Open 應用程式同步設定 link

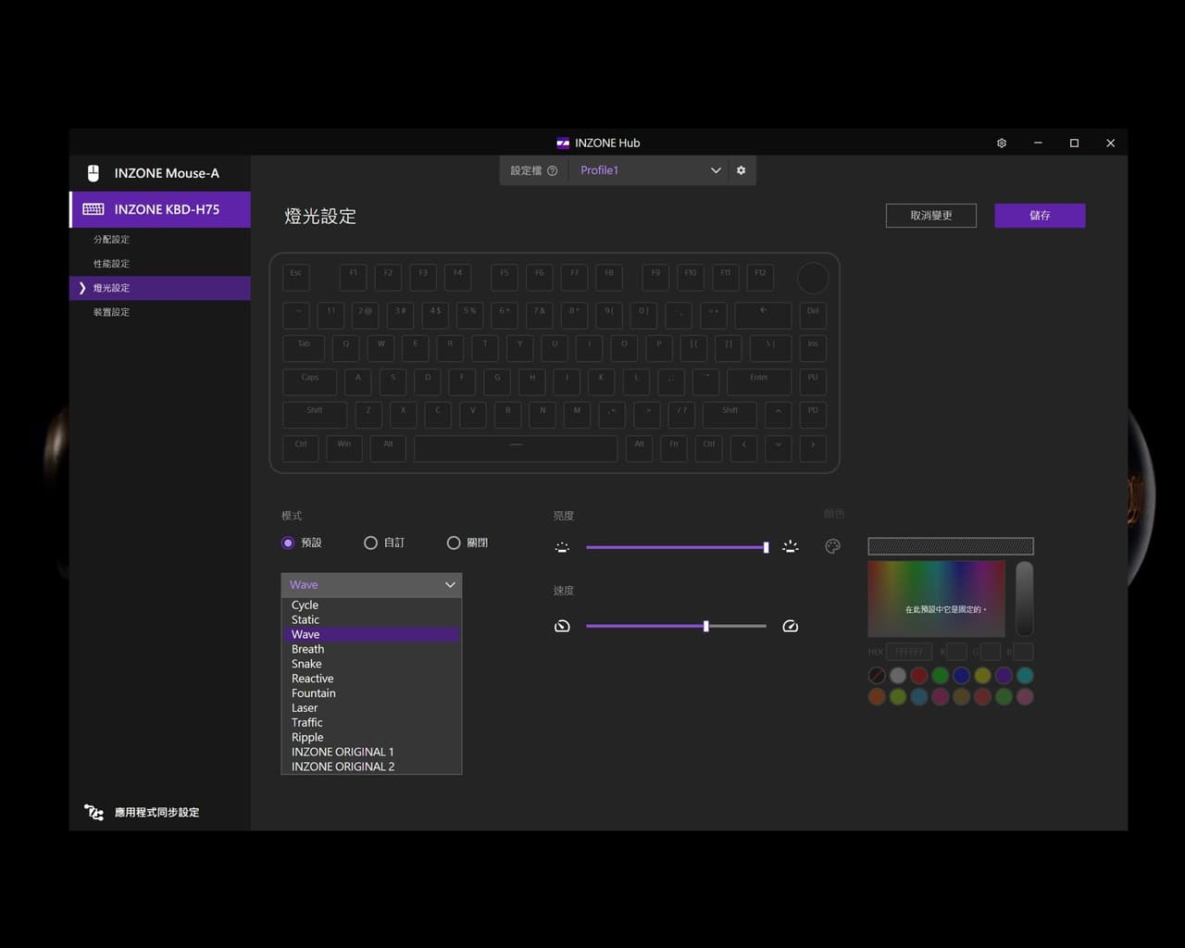(x=156, y=812)
